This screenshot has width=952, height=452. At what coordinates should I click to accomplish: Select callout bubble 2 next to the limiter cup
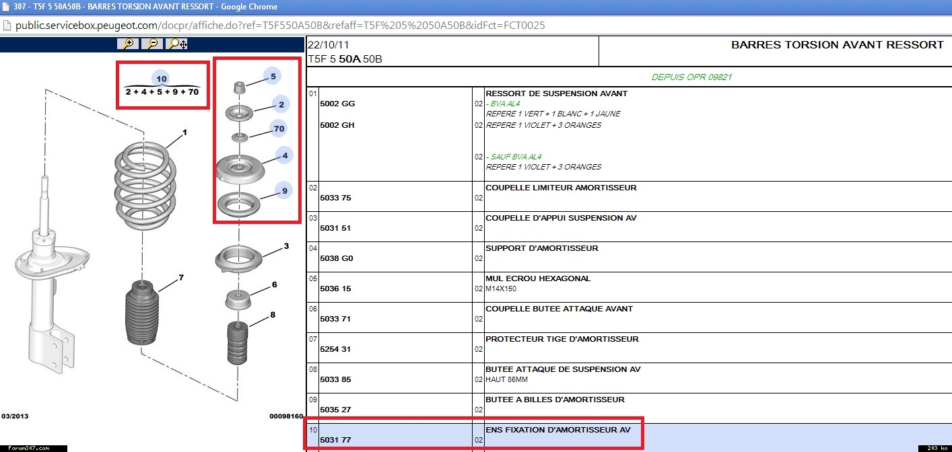[281, 104]
